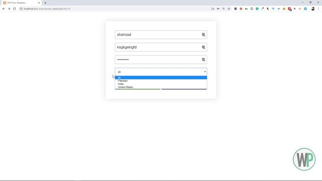Image resolution: width=322 pixels, height=181 pixels.
Task: Click the red circle extension icon
Action: coord(241,9)
